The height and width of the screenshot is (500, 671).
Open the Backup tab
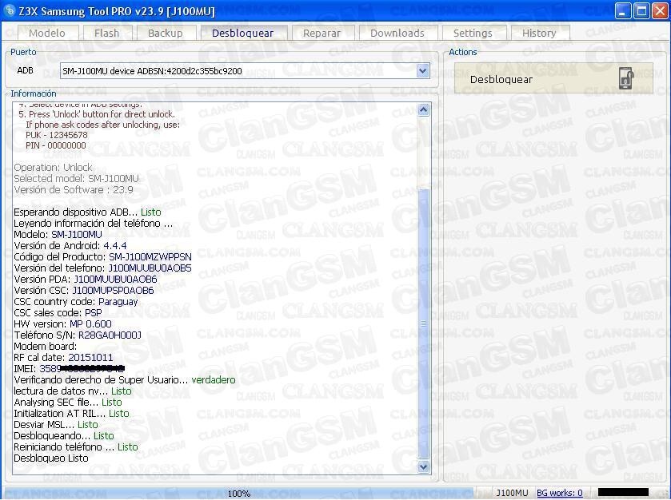[x=166, y=33]
